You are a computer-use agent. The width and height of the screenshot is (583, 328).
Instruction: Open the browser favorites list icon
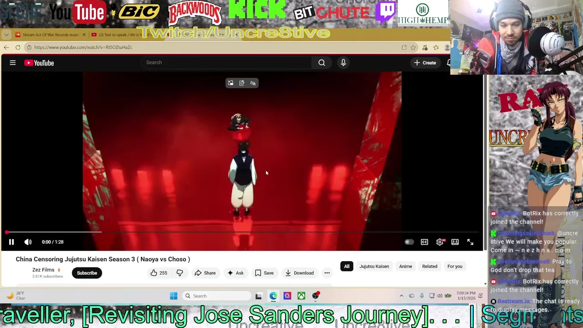pos(436,47)
